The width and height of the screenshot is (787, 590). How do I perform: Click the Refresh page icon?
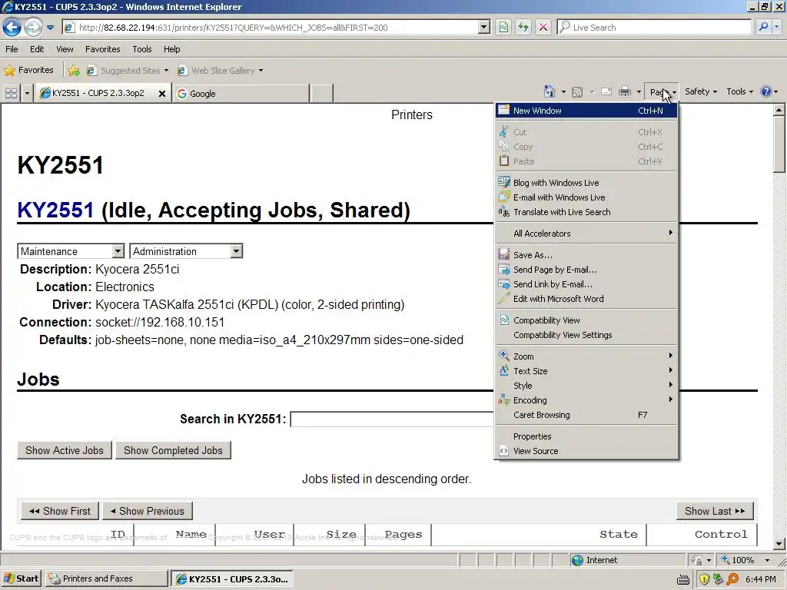pos(523,27)
